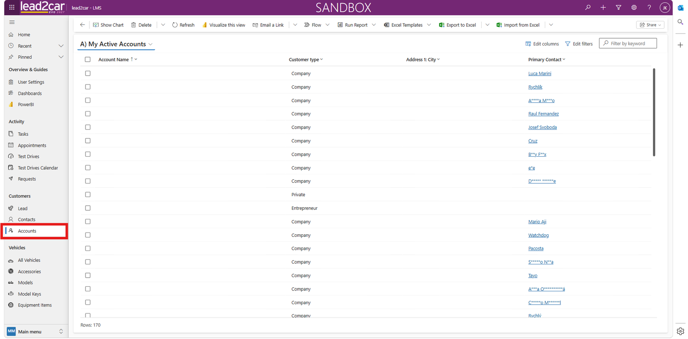
Task: Click the Edit columns button
Action: (542, 44)
